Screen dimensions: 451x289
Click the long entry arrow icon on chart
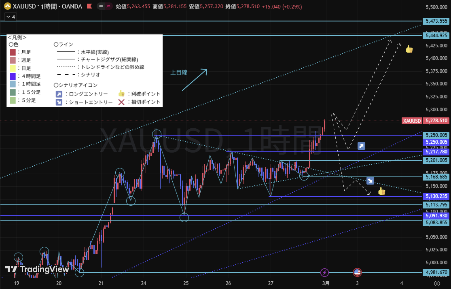(361, 146)
